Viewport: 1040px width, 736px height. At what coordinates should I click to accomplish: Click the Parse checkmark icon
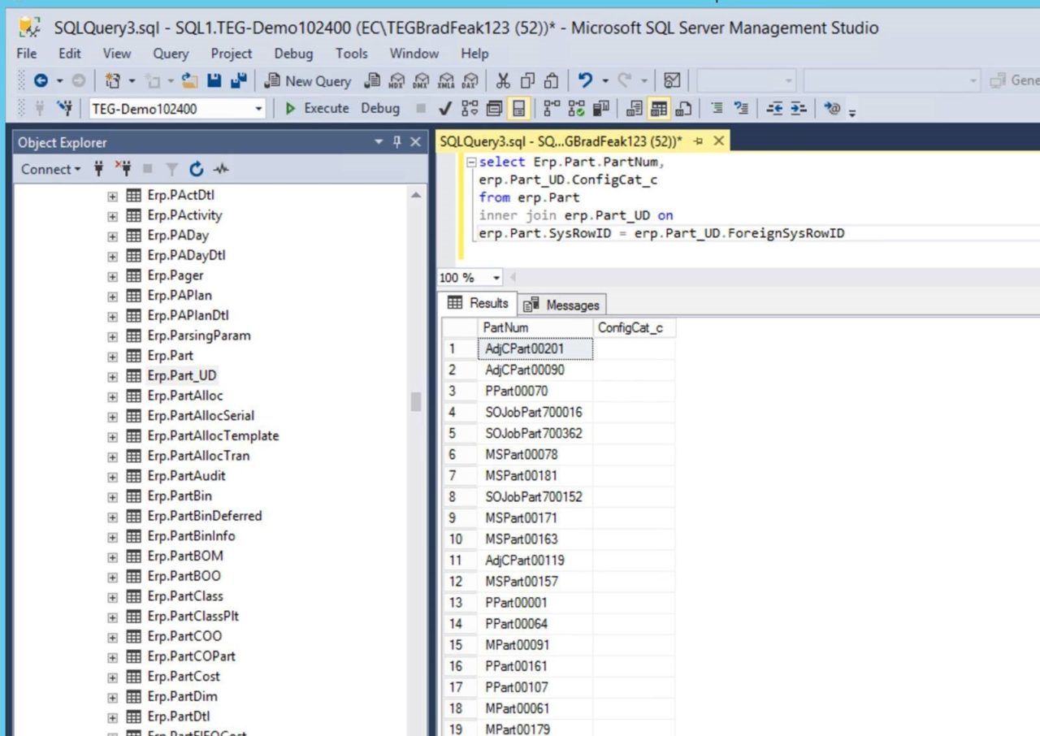(x=444, y=108)
